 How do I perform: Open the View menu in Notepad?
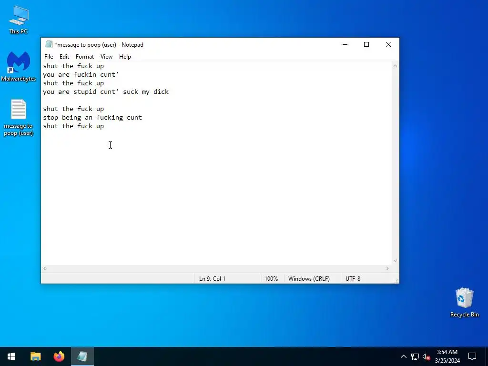pyautogui.click(x=106, y=57)
